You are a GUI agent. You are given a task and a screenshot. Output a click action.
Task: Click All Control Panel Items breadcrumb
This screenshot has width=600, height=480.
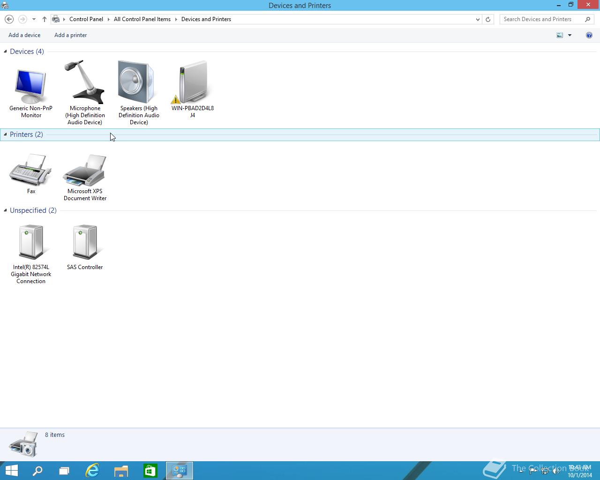click(x=142, y=19)
